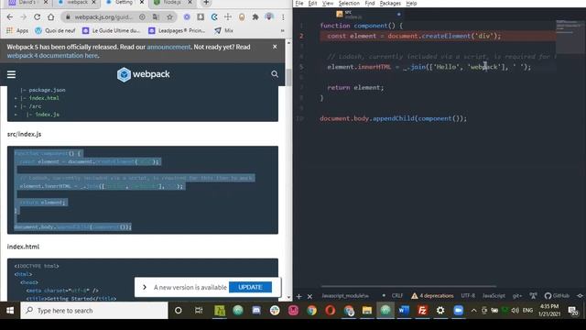
Task: Open the Selection menu in the editor
Action: 349,4
